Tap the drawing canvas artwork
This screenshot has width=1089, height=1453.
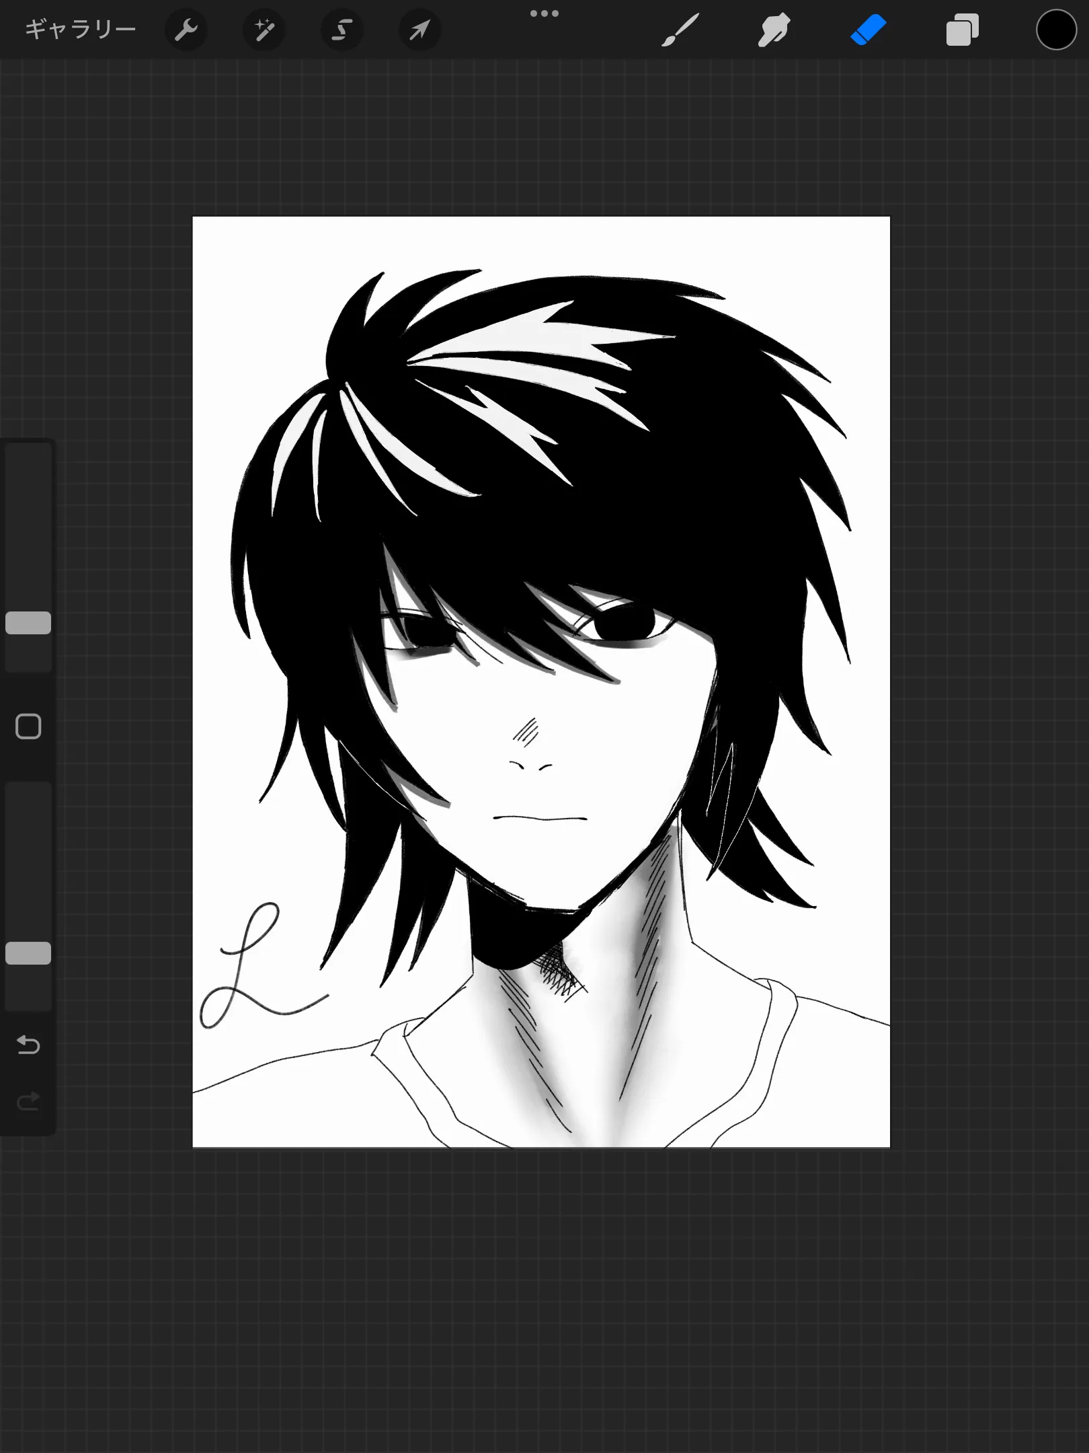(541, 681)
